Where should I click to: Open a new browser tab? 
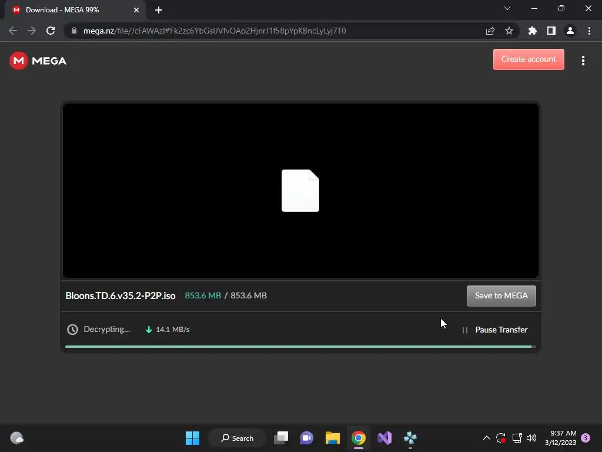(159, 10)
